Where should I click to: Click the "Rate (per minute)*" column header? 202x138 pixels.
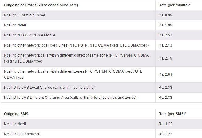(x=172, y=5)
